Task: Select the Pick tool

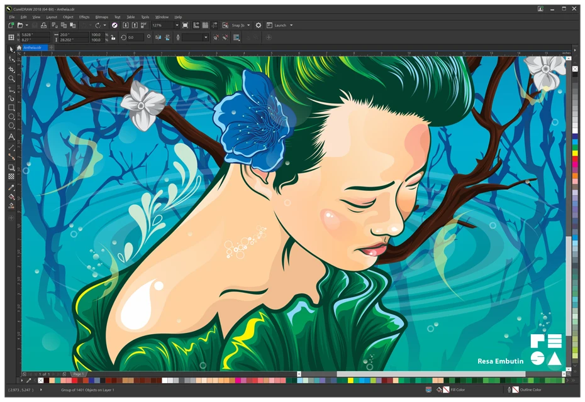Action: click(x=11, y=49)
